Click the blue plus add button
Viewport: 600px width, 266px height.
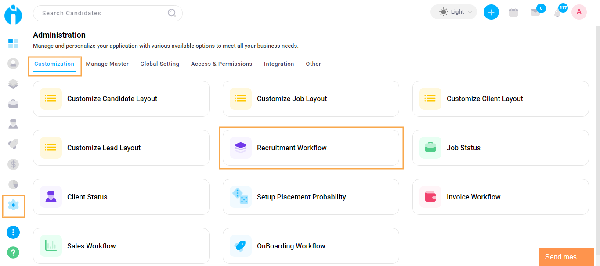point(491,12)
